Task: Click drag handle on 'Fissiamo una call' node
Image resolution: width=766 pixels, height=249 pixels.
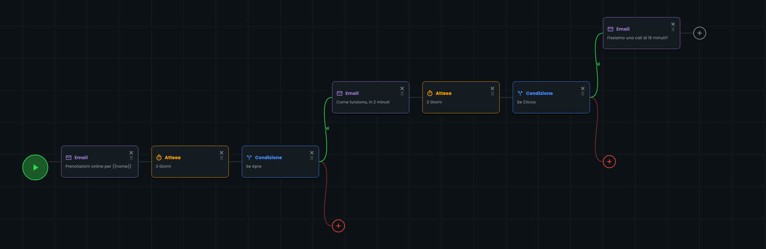Action: tap(673, 29)
